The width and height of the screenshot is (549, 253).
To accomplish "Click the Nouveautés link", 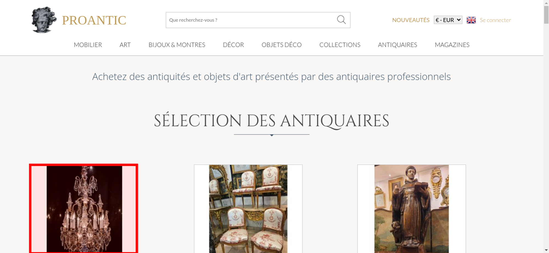I will 411,20.
